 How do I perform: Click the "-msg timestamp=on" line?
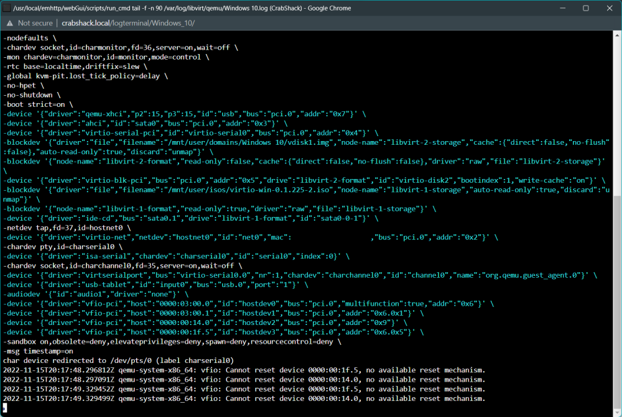coord(38,351)
